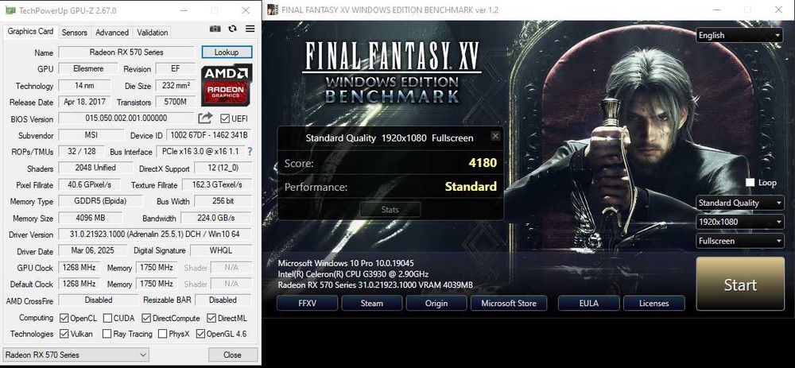795x368 pixels.
Task: Click the GPU-Z refresh icon
Action: 232,29
